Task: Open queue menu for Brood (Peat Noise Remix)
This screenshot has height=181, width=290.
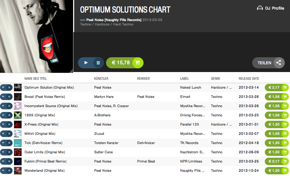Action: click(9, 97)
